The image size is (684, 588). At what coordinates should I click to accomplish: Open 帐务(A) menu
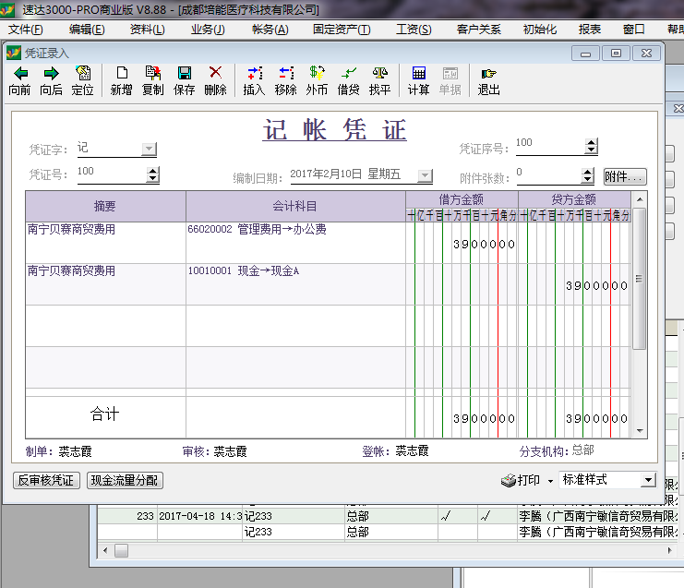point(270,30)
